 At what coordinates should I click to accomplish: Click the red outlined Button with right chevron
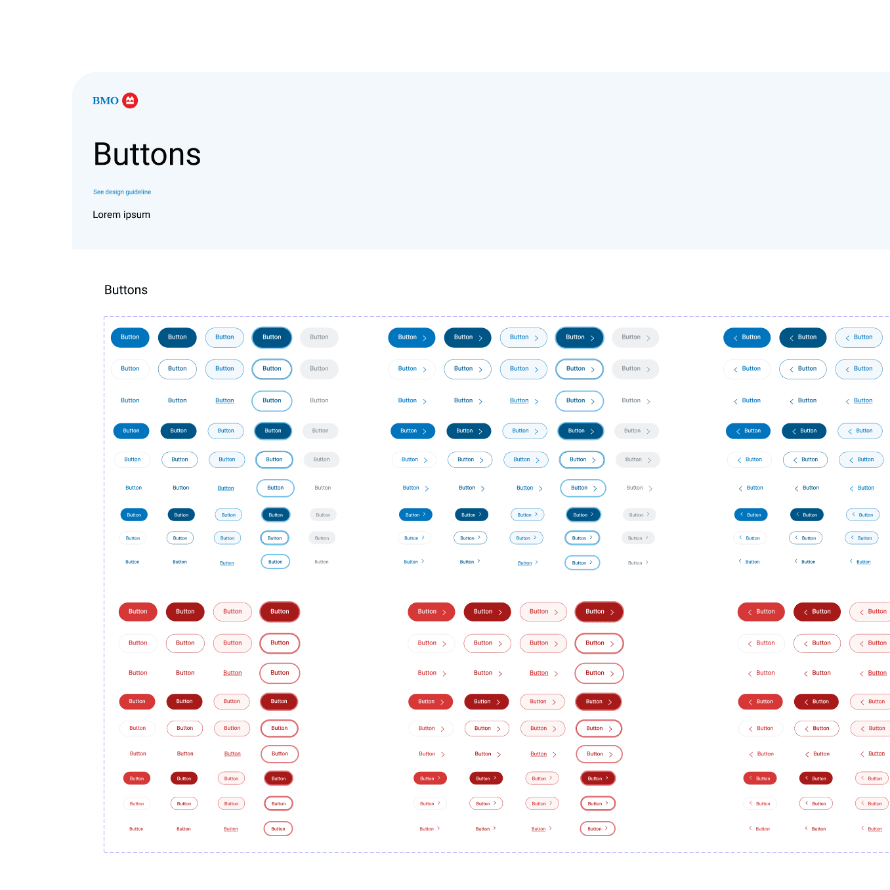click(543, 612)
